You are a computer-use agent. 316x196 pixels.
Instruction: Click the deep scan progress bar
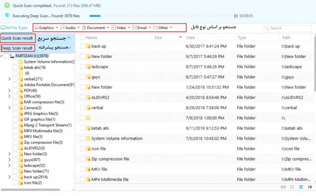click(161, 16)
